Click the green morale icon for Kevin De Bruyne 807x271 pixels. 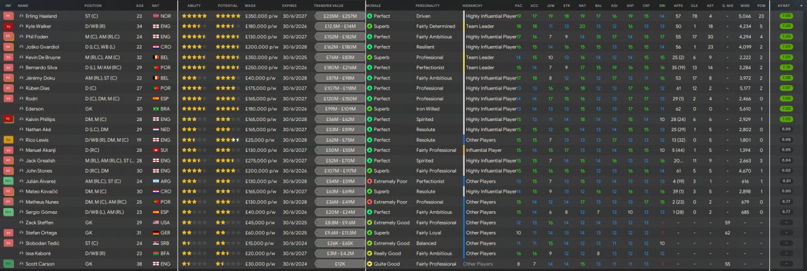[369, 57]
